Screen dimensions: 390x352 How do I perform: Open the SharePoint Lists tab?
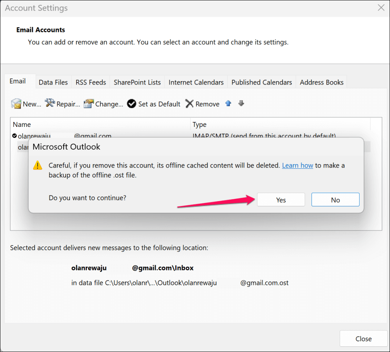[137, 82]
